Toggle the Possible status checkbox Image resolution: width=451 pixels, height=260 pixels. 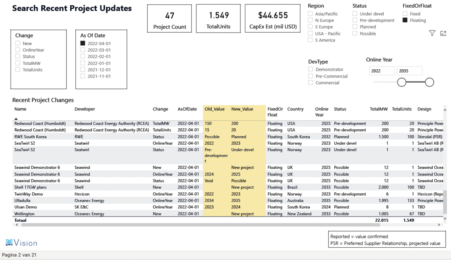[x=355, y=33]
